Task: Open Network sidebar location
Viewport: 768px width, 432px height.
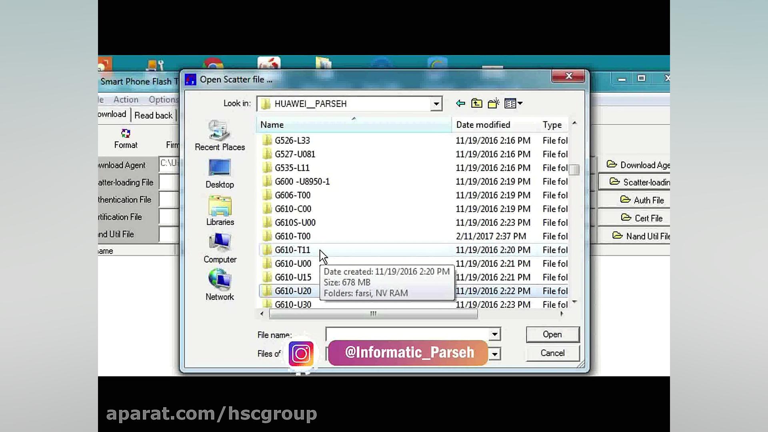Action: (x=220, y=285)
